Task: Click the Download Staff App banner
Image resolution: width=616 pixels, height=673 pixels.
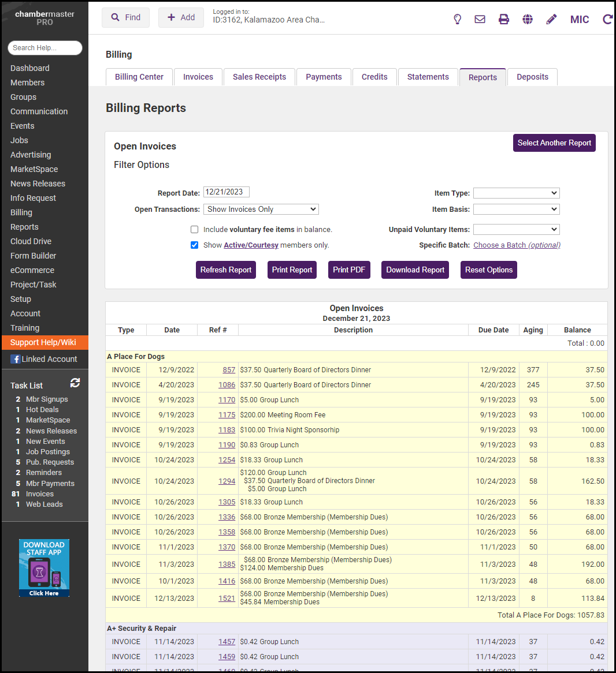Action: (x=44, y=568)
